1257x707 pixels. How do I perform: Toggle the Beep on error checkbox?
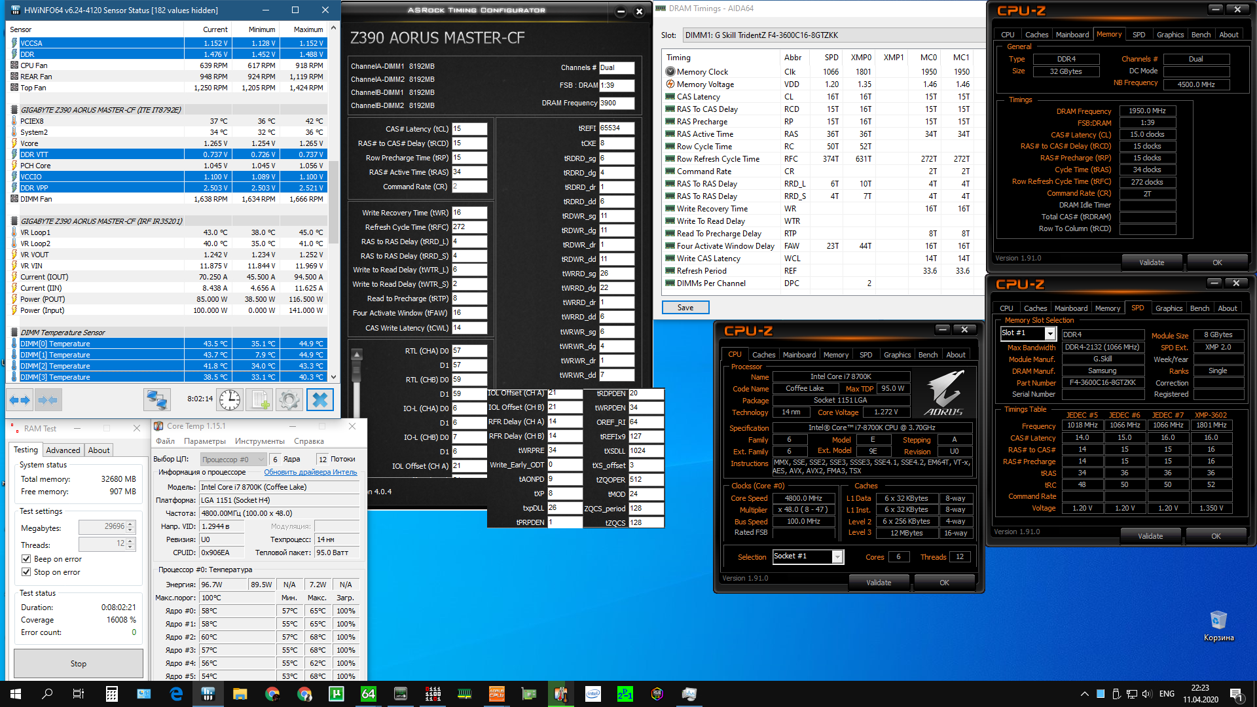27,559
